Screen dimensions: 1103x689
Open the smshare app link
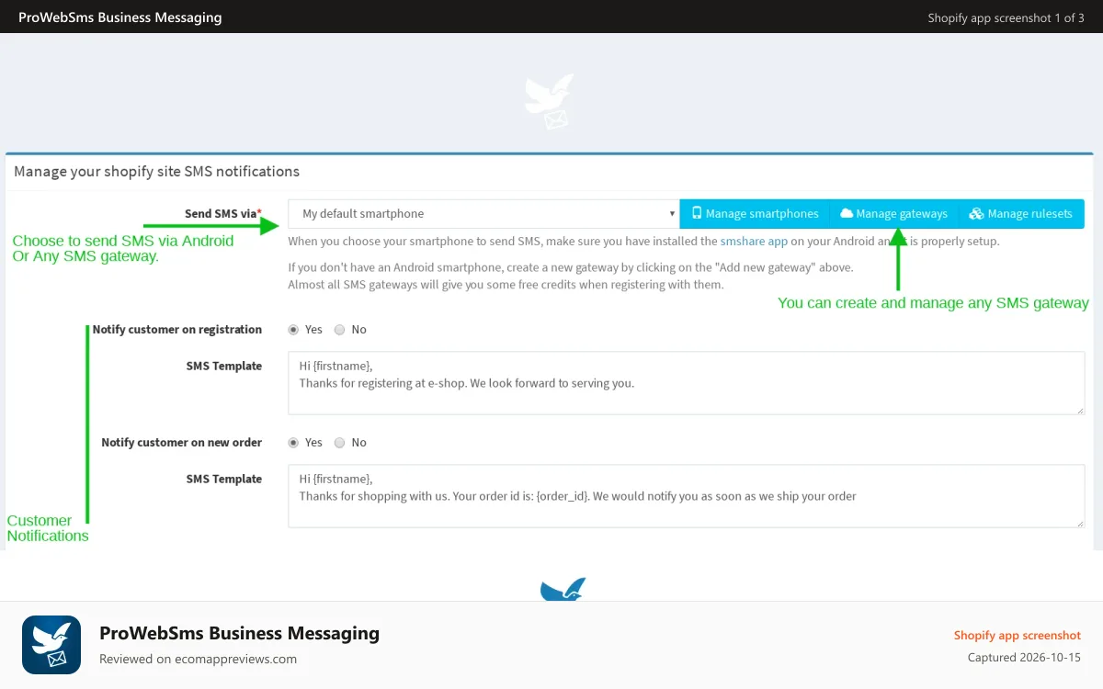click(754, 242)
